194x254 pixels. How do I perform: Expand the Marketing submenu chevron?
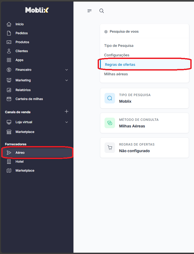pos(67,80)
